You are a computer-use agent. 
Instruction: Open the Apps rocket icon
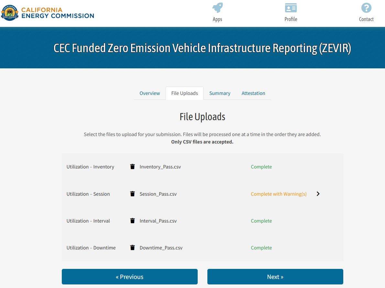coord(217,8)
